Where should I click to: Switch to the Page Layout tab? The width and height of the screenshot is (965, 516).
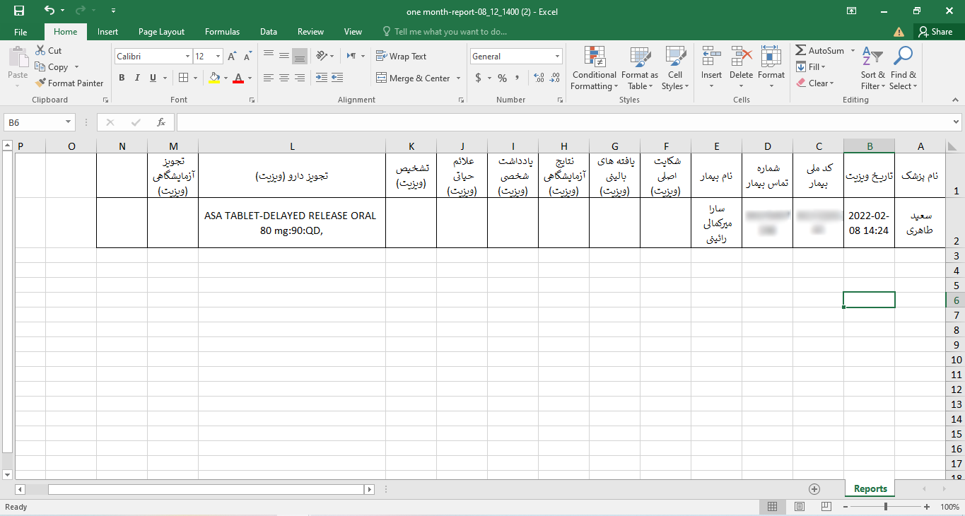(x=161, y=32)
